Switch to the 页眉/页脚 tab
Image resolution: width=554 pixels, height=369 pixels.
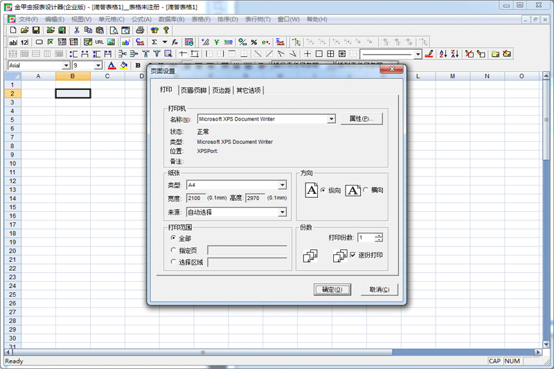tap(194, 91)
